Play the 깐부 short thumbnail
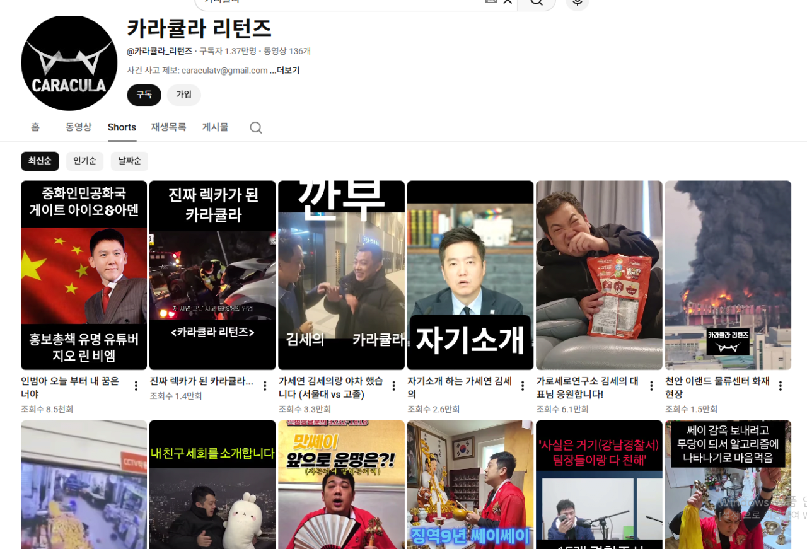 [341, 274]
